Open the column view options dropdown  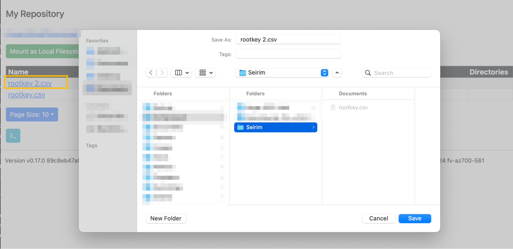(x=181, y=73)
